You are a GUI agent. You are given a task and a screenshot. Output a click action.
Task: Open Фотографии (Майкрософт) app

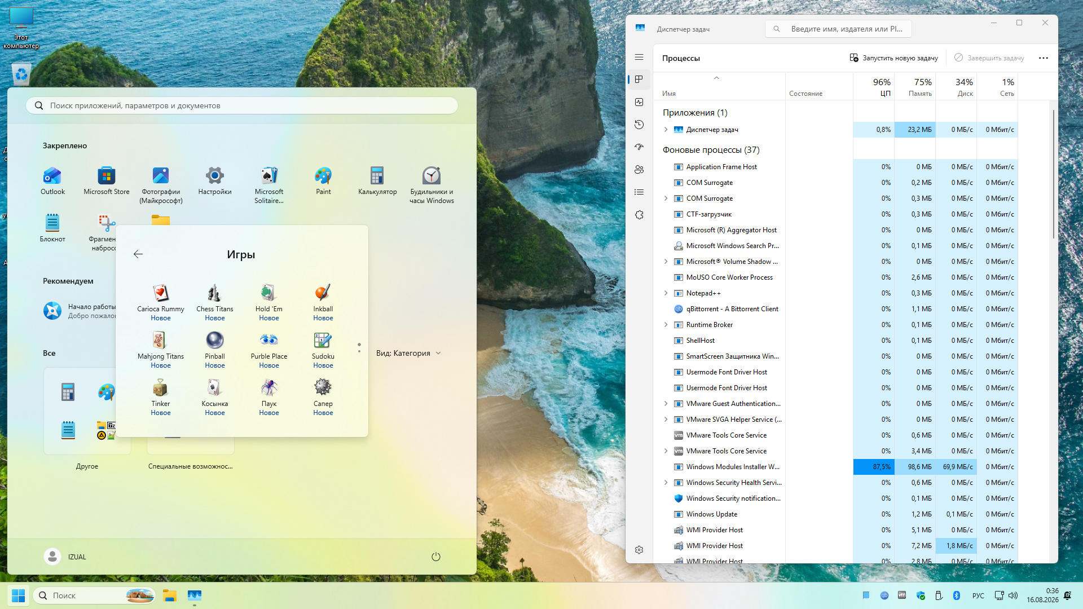[161, 185]
